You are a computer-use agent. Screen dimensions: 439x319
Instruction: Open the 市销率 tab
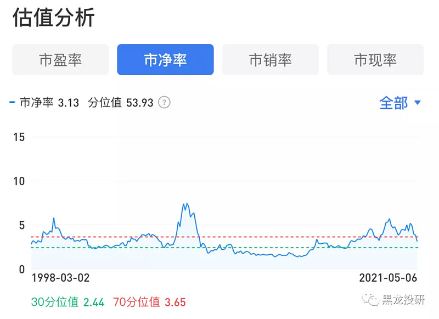pos(271,60)
